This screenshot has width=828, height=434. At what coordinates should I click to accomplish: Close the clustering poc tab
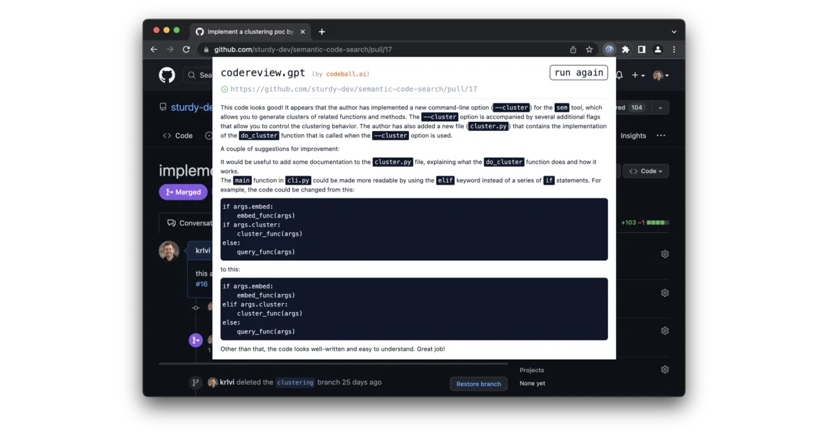tap(303, 32)
